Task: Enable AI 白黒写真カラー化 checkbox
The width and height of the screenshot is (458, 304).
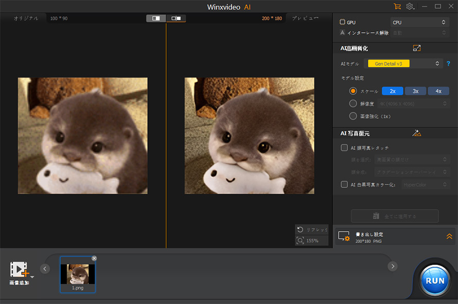Action: point(344,184)
